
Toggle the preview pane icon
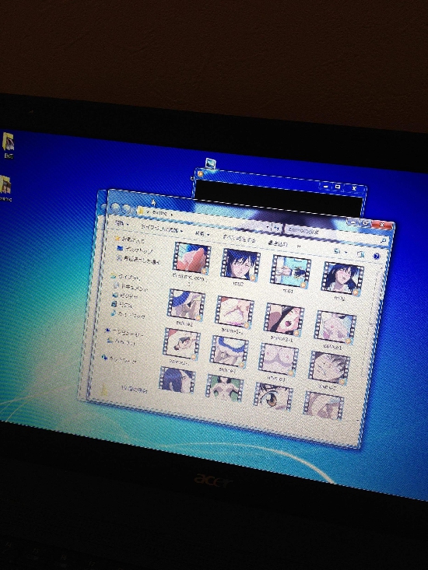pos(360,254)
